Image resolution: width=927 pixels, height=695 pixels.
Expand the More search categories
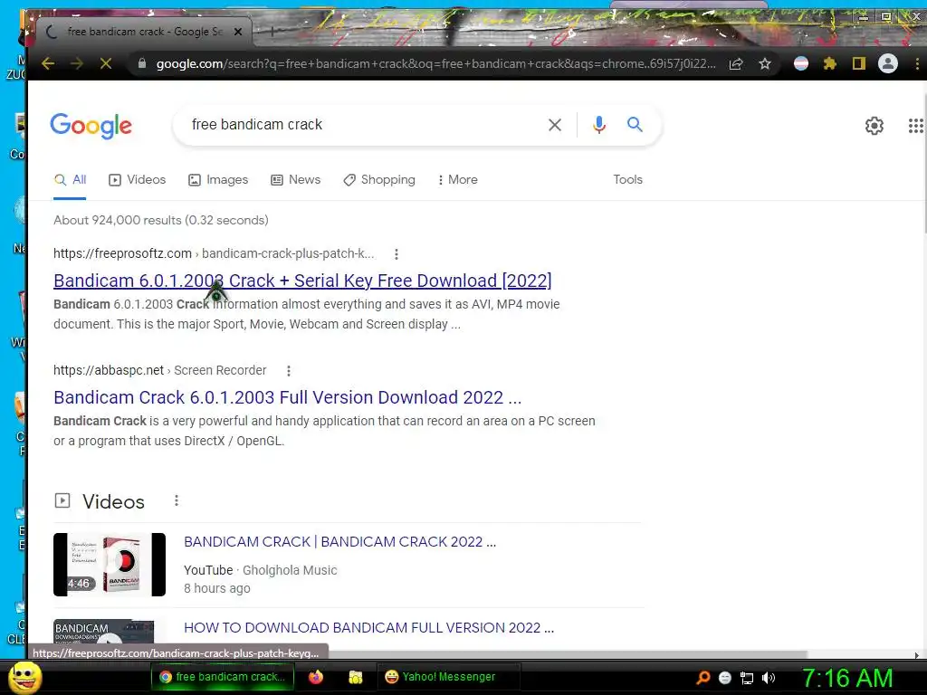[457, 180]
